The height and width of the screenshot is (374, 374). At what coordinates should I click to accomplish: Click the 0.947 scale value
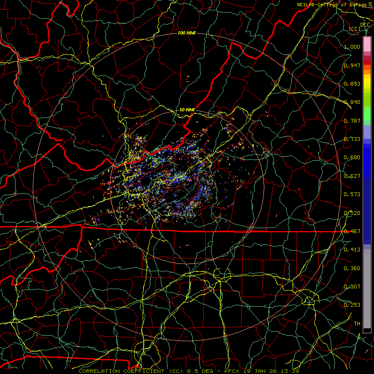click(352, 65)
